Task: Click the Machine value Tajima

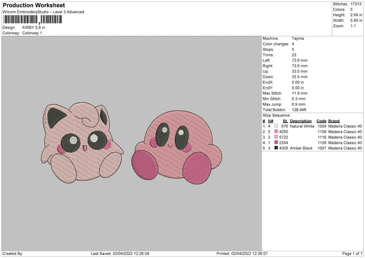Action: tap(298, 38)
